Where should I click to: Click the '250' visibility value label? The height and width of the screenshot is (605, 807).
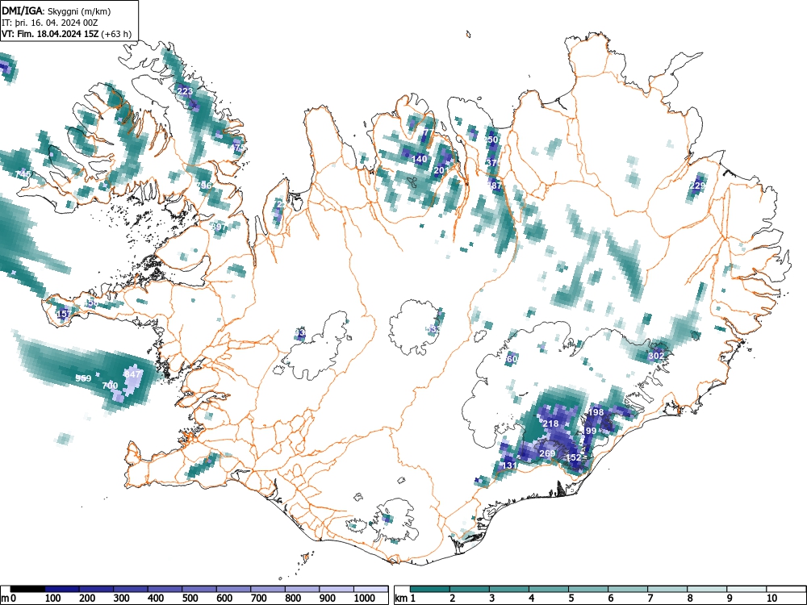tap(491, 140)
